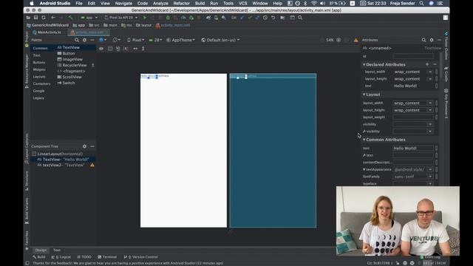
Task: Open the Project tool window side tab
Action: click(x=27, y=38)
